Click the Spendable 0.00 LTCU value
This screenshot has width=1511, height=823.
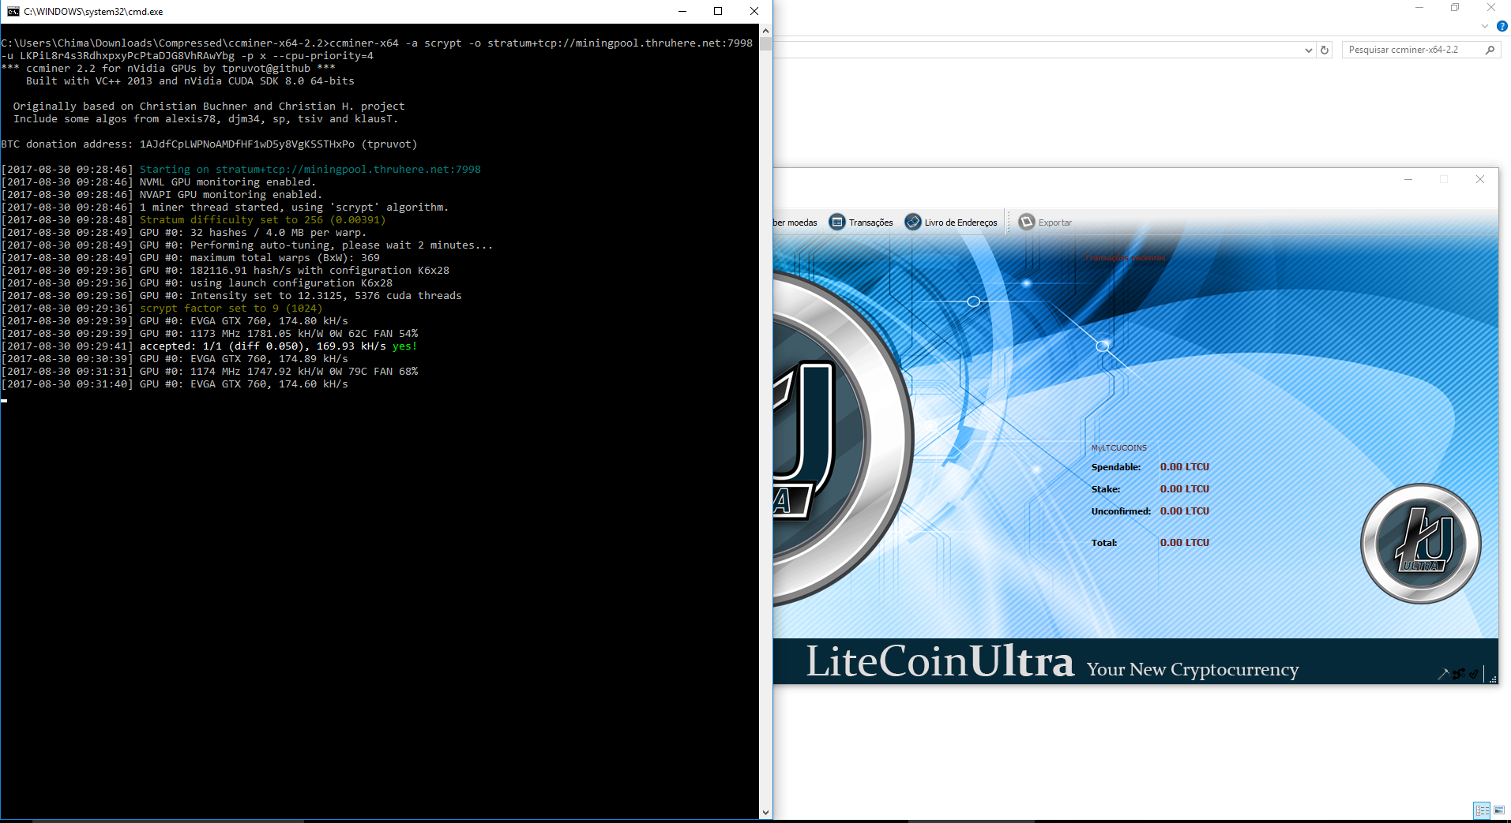[x=1185, y=467]
